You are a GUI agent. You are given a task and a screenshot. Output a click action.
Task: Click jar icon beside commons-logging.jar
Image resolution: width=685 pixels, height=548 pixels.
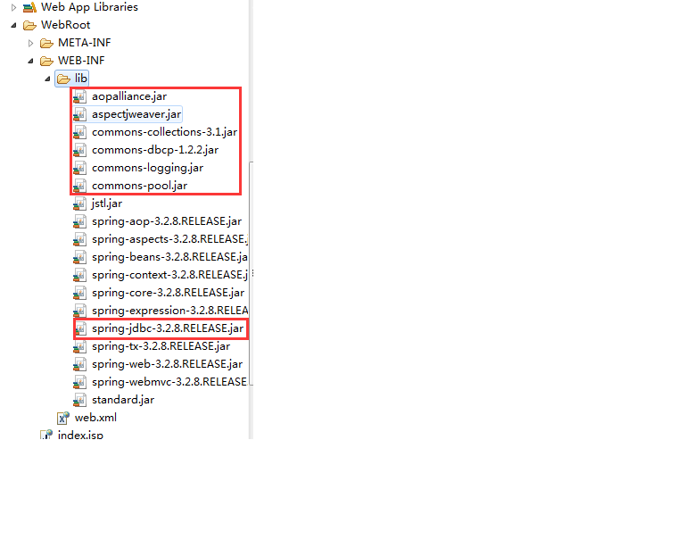[x=79, y=169]
